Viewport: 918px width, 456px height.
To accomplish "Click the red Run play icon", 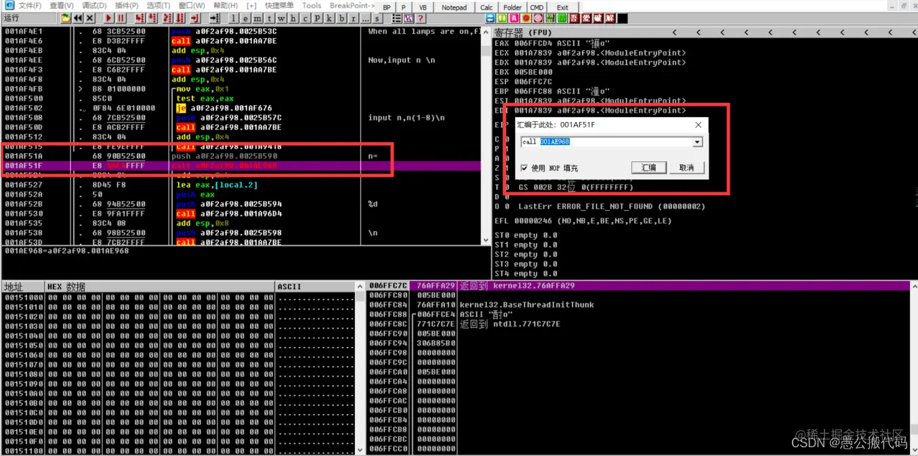I will 108,18.
